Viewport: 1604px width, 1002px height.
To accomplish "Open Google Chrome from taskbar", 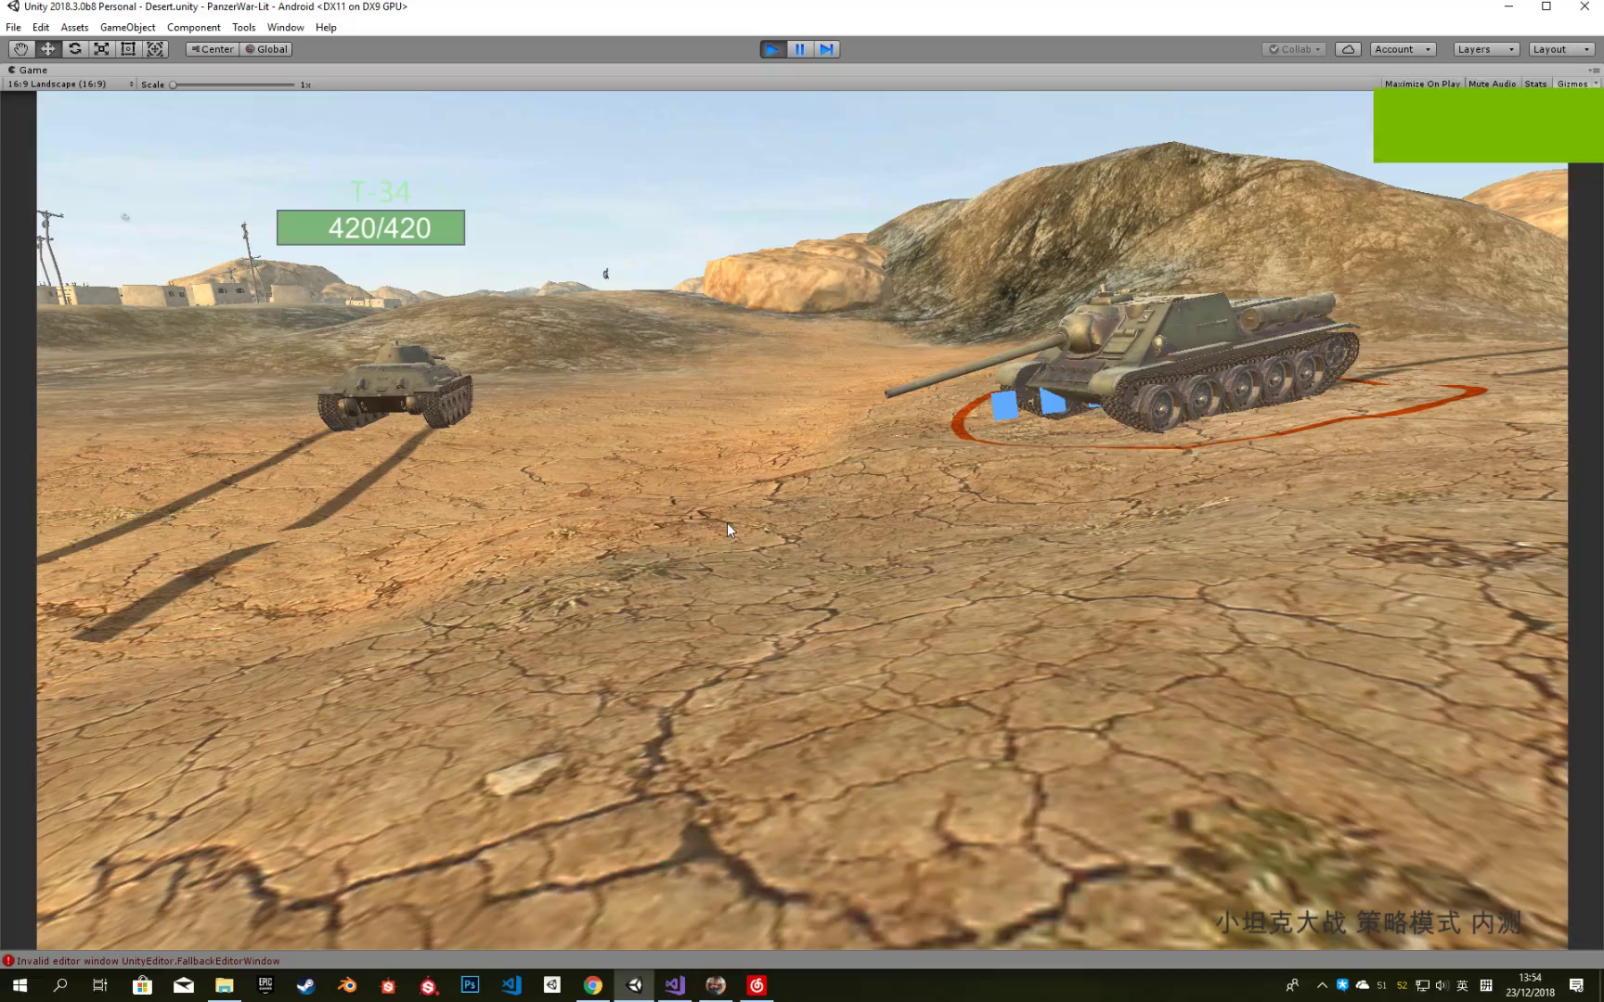I will (593, 985).
